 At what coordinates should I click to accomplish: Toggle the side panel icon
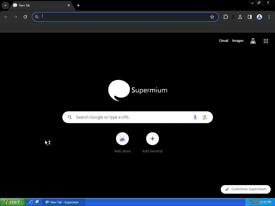click(x=249, y=17)
